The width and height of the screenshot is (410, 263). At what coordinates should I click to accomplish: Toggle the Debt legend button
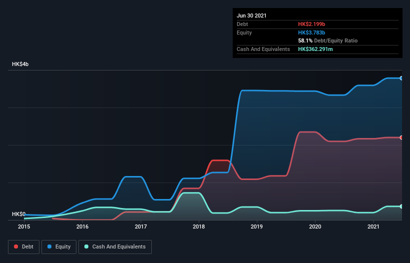(24, 247)
